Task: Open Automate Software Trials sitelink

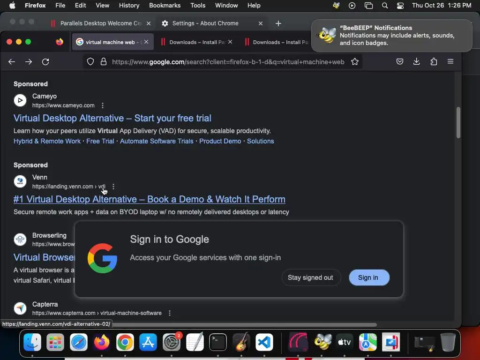Action: pyautogui.click(x=157, y=141)
